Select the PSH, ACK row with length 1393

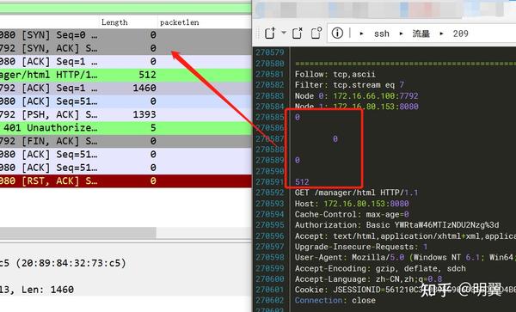(x=126, y=114)
